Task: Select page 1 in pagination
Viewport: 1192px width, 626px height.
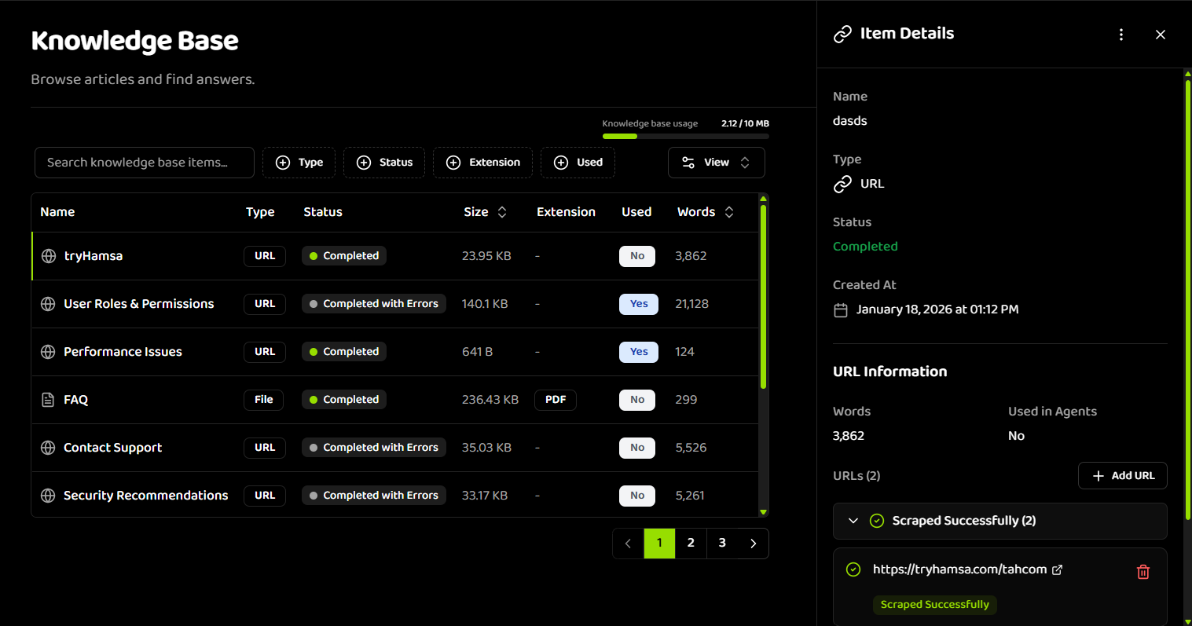Action: tap(659, 544)
